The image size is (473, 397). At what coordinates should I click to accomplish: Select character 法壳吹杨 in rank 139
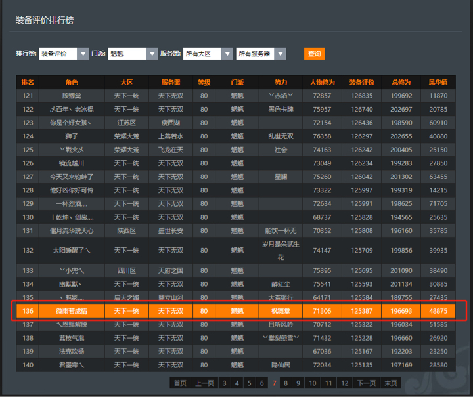click(x=72, y=352)
